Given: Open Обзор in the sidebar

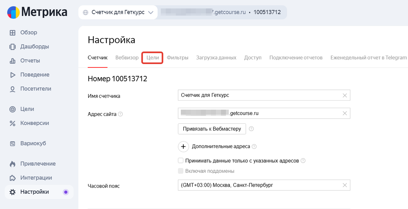Looking at the screenshot, I should click(x=29, y=33).
